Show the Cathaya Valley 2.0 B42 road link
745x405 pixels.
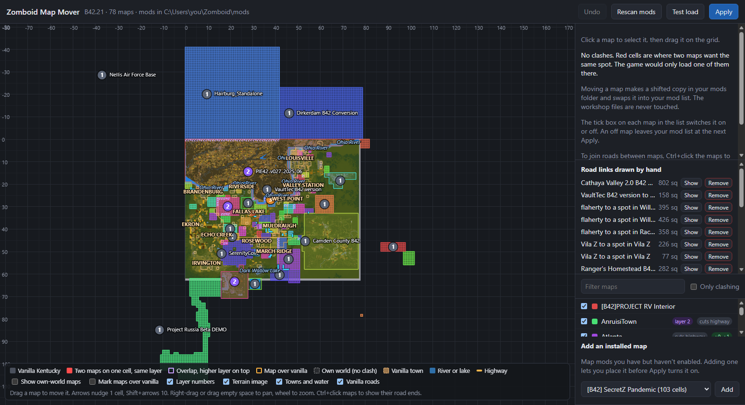click(691, 183)
